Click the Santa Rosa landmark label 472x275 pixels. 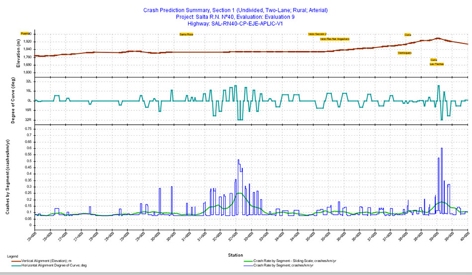click(x=186, y=34)
